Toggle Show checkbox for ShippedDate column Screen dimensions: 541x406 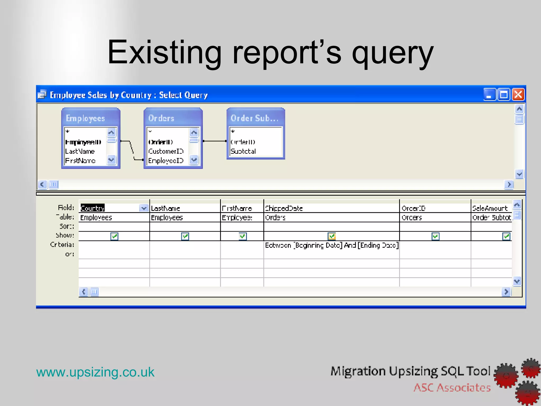(x=332, y=236)
